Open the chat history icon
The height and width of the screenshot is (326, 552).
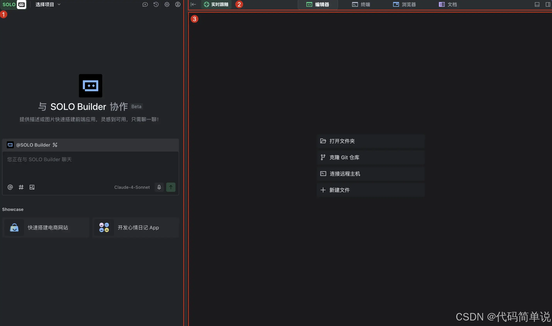(156, 5)
